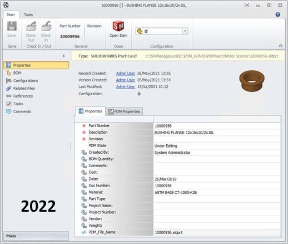Open Item with the SOLIDWORKS icon

coord(118,26)
